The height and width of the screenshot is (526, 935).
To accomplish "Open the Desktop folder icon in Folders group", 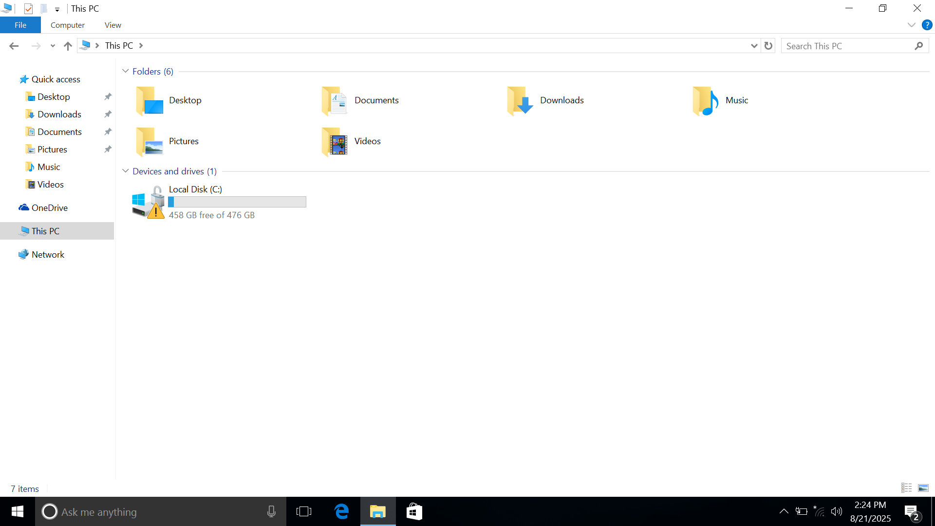I will point(150,101).
